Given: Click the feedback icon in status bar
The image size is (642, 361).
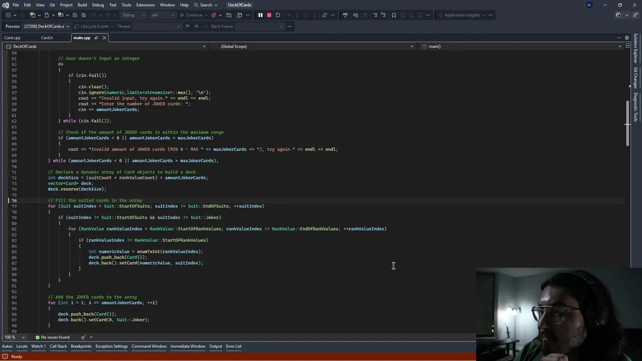Looking at the screenshot, I should 6,356.
